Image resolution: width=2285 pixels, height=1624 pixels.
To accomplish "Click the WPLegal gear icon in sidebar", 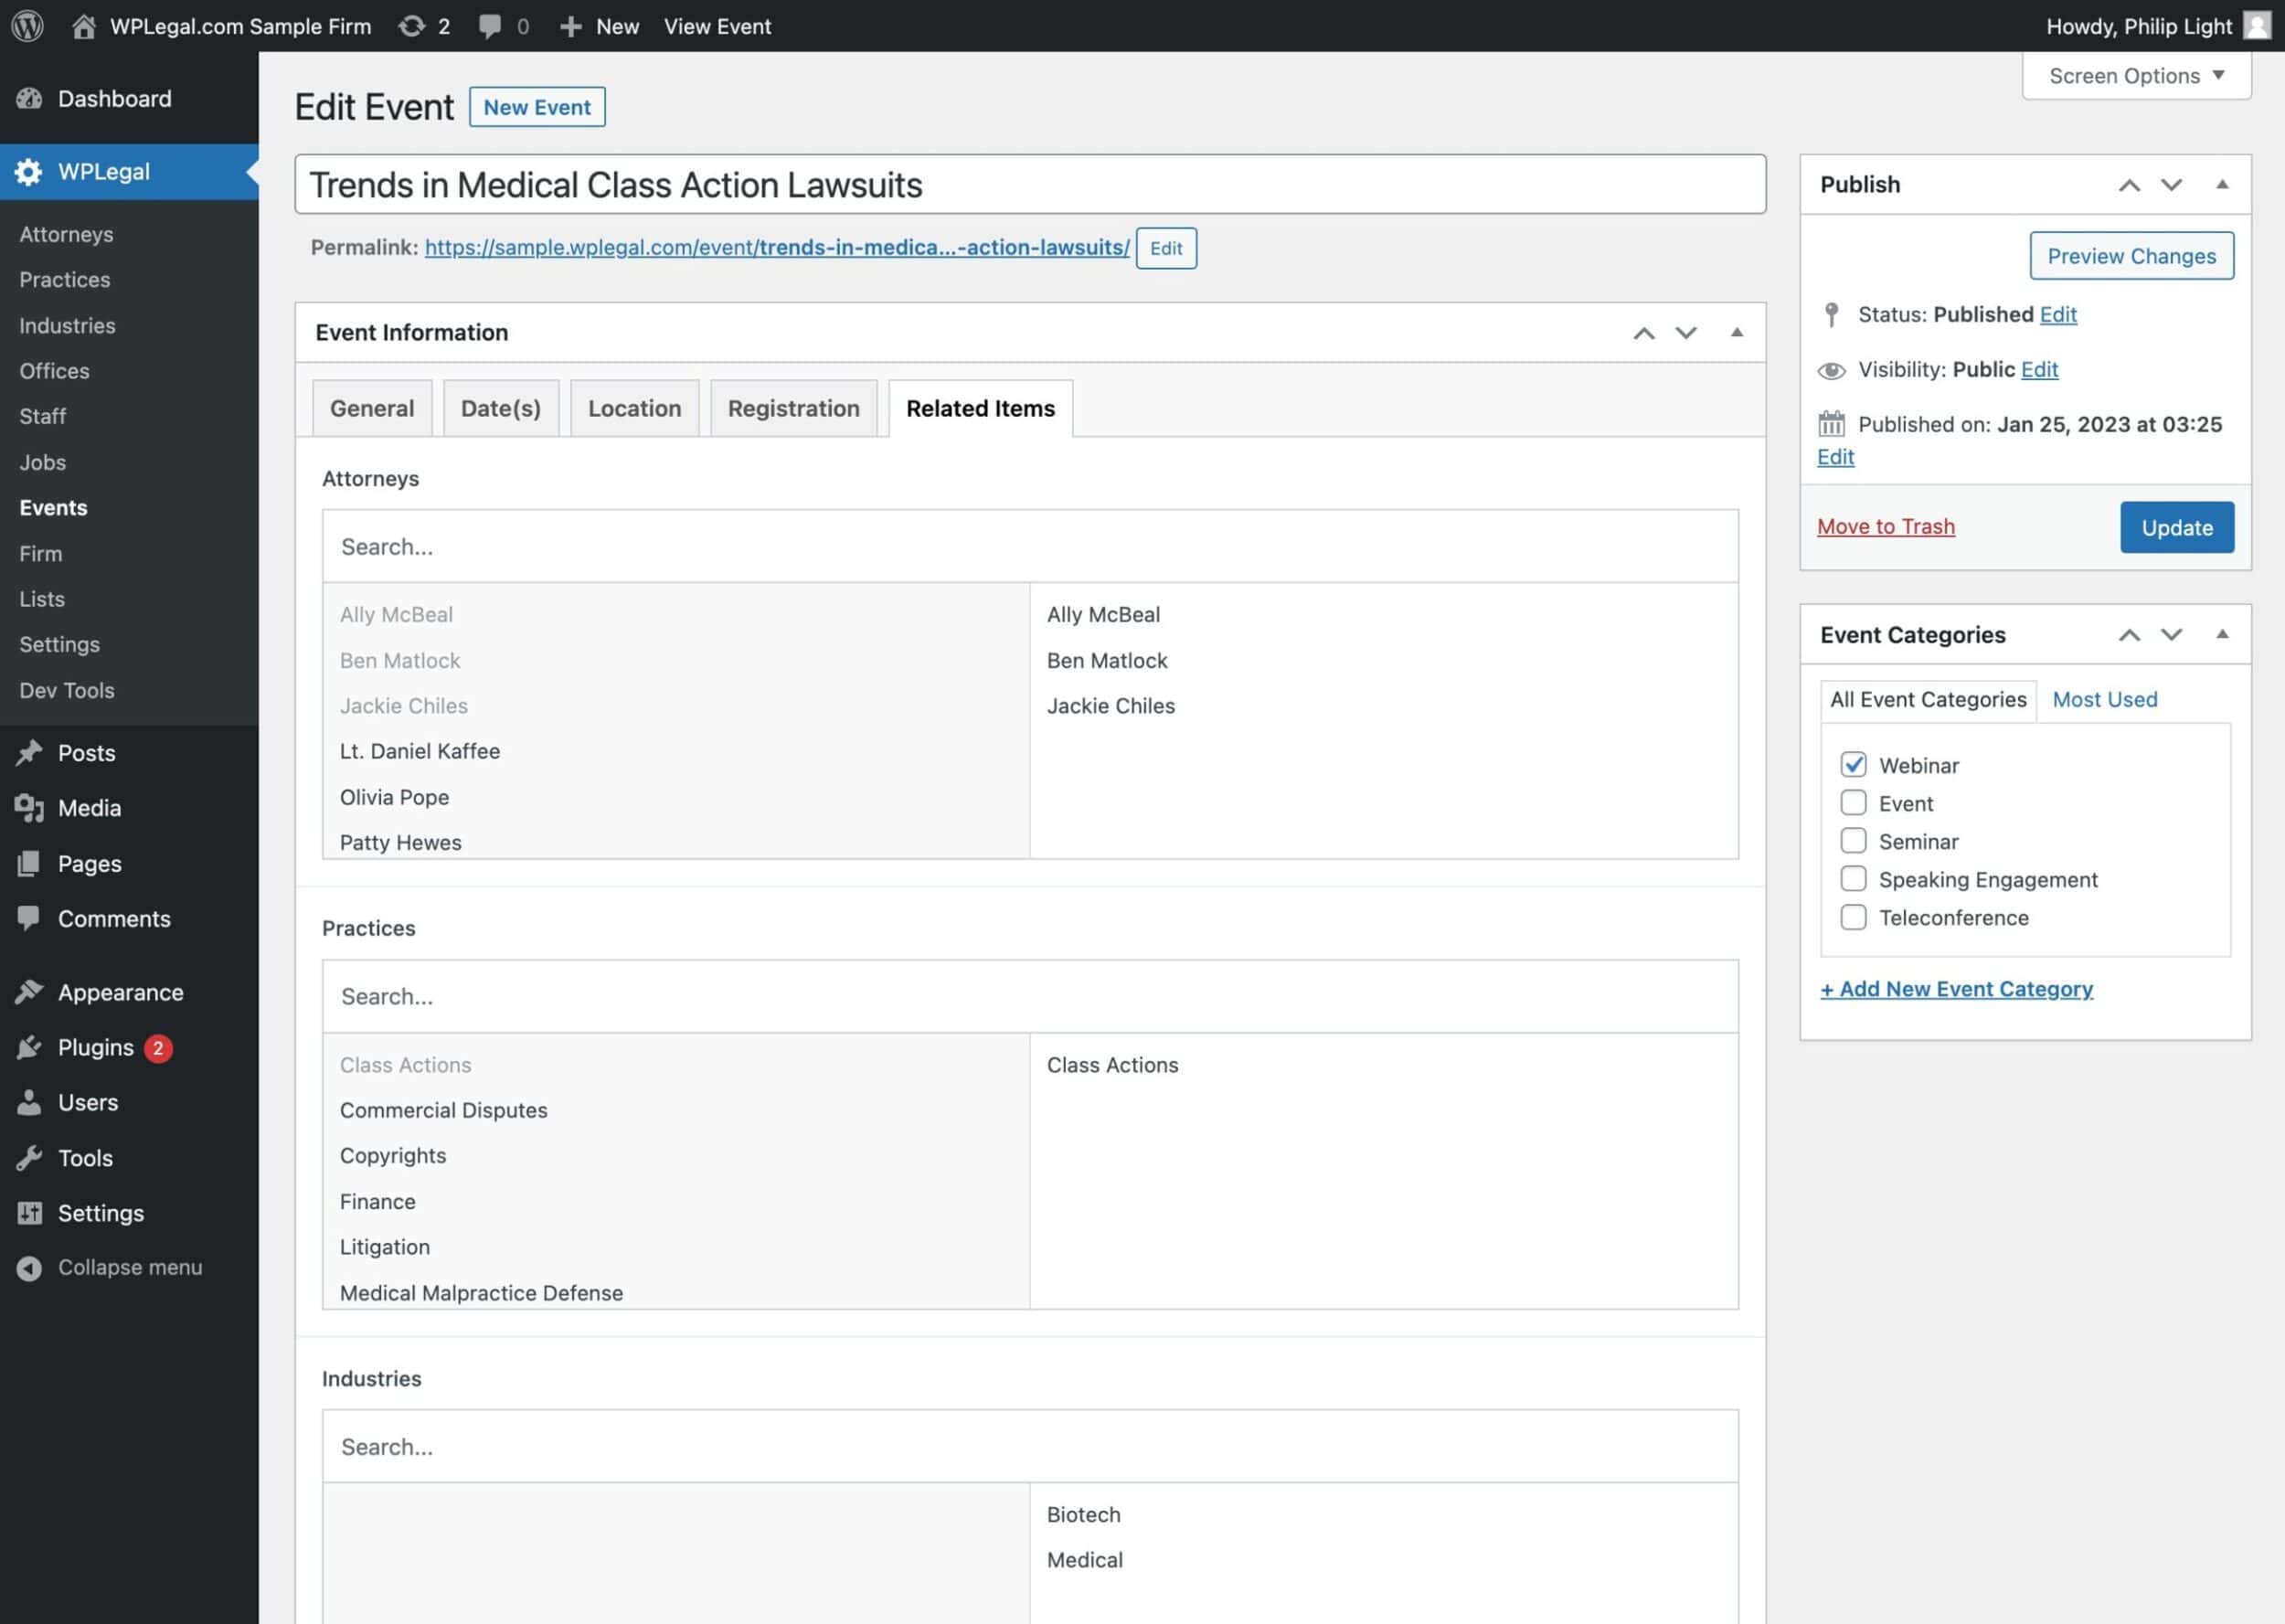I will [x=29, y=171].
